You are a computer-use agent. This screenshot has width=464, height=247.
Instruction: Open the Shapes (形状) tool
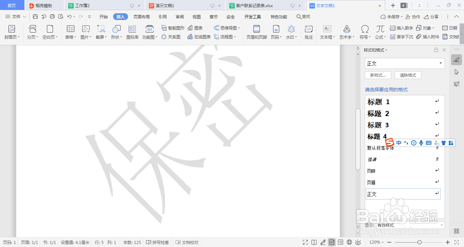coord(116,32)
